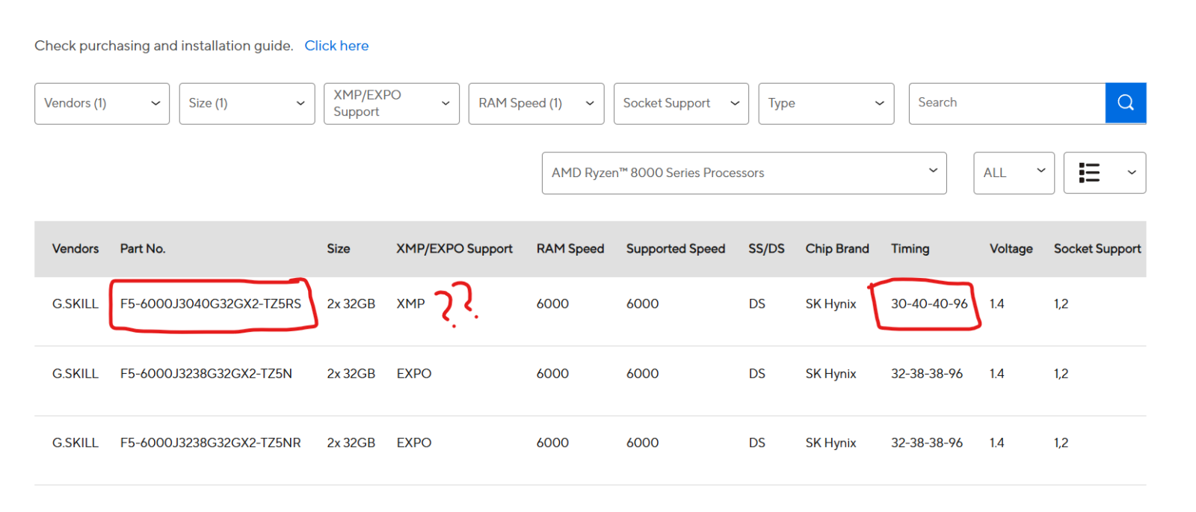
Task: Click G.SKILL vendor in the TZ5NR row
Action: (75, 443)
